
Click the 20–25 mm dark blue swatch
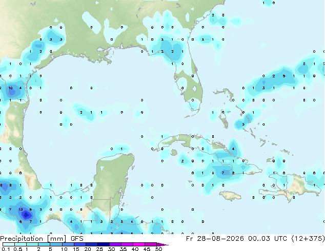(91, 244)
